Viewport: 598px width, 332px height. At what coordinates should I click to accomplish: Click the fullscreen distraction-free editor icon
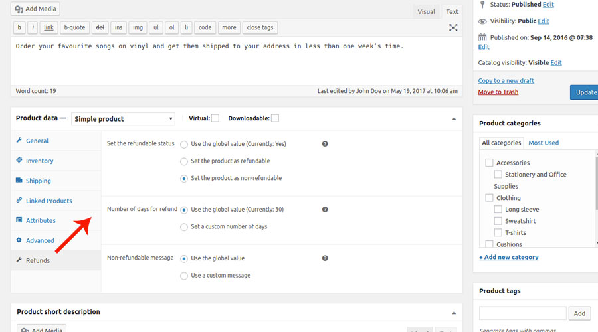(453, 27)
